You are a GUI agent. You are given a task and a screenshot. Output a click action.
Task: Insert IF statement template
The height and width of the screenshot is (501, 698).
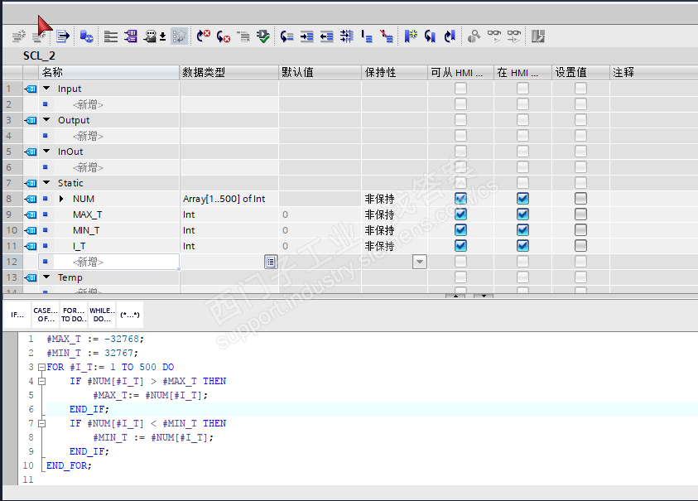[17, 316]
